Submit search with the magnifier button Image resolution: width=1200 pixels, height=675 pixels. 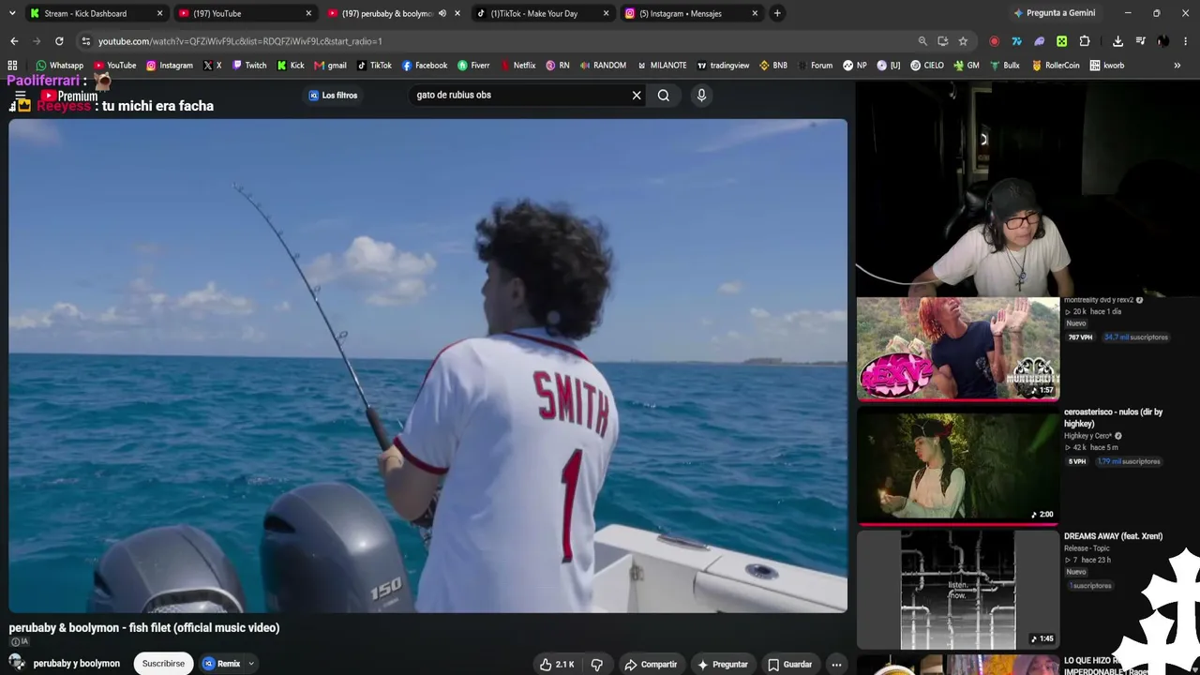[663, 95]
